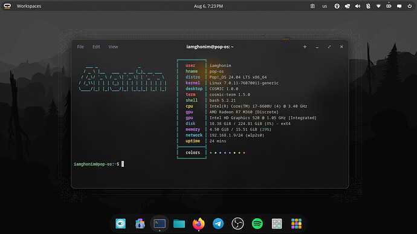Open the Wi-Fi network applet

point(378,6)
